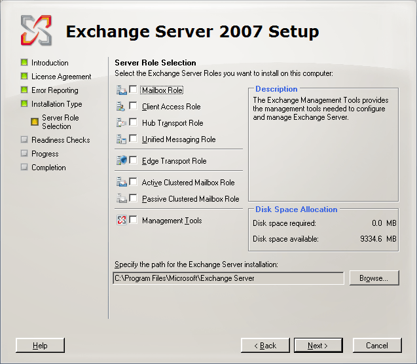The height and width of the screenshot is (364, 417).
Task: Click Browse to choose install path
Action: [x=374, y=278]
